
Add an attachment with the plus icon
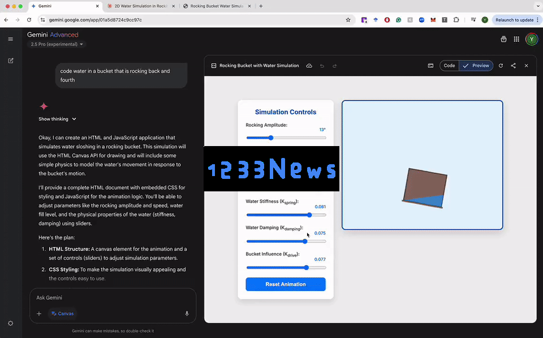39,314
